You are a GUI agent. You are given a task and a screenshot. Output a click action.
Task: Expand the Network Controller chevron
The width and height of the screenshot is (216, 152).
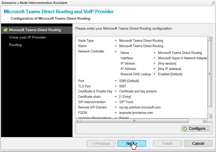click(x=116, y=51)
